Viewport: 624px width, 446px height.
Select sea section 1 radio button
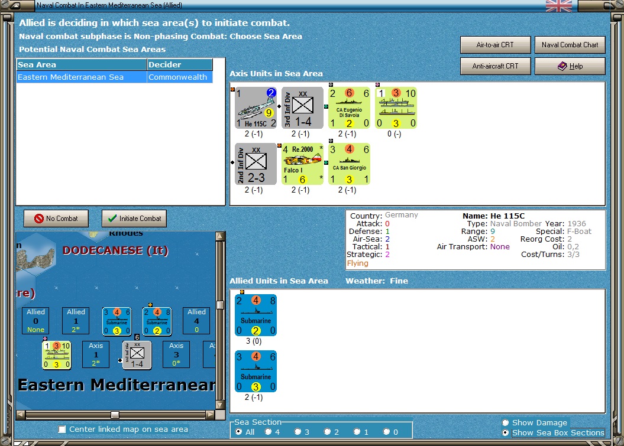point(357,432)
